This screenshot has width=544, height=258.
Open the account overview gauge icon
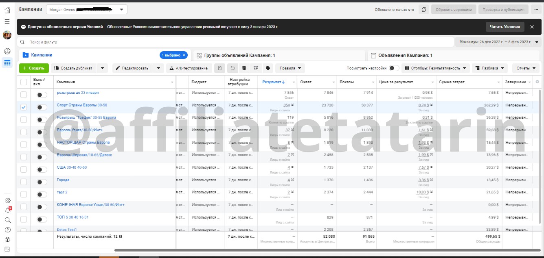7,51
